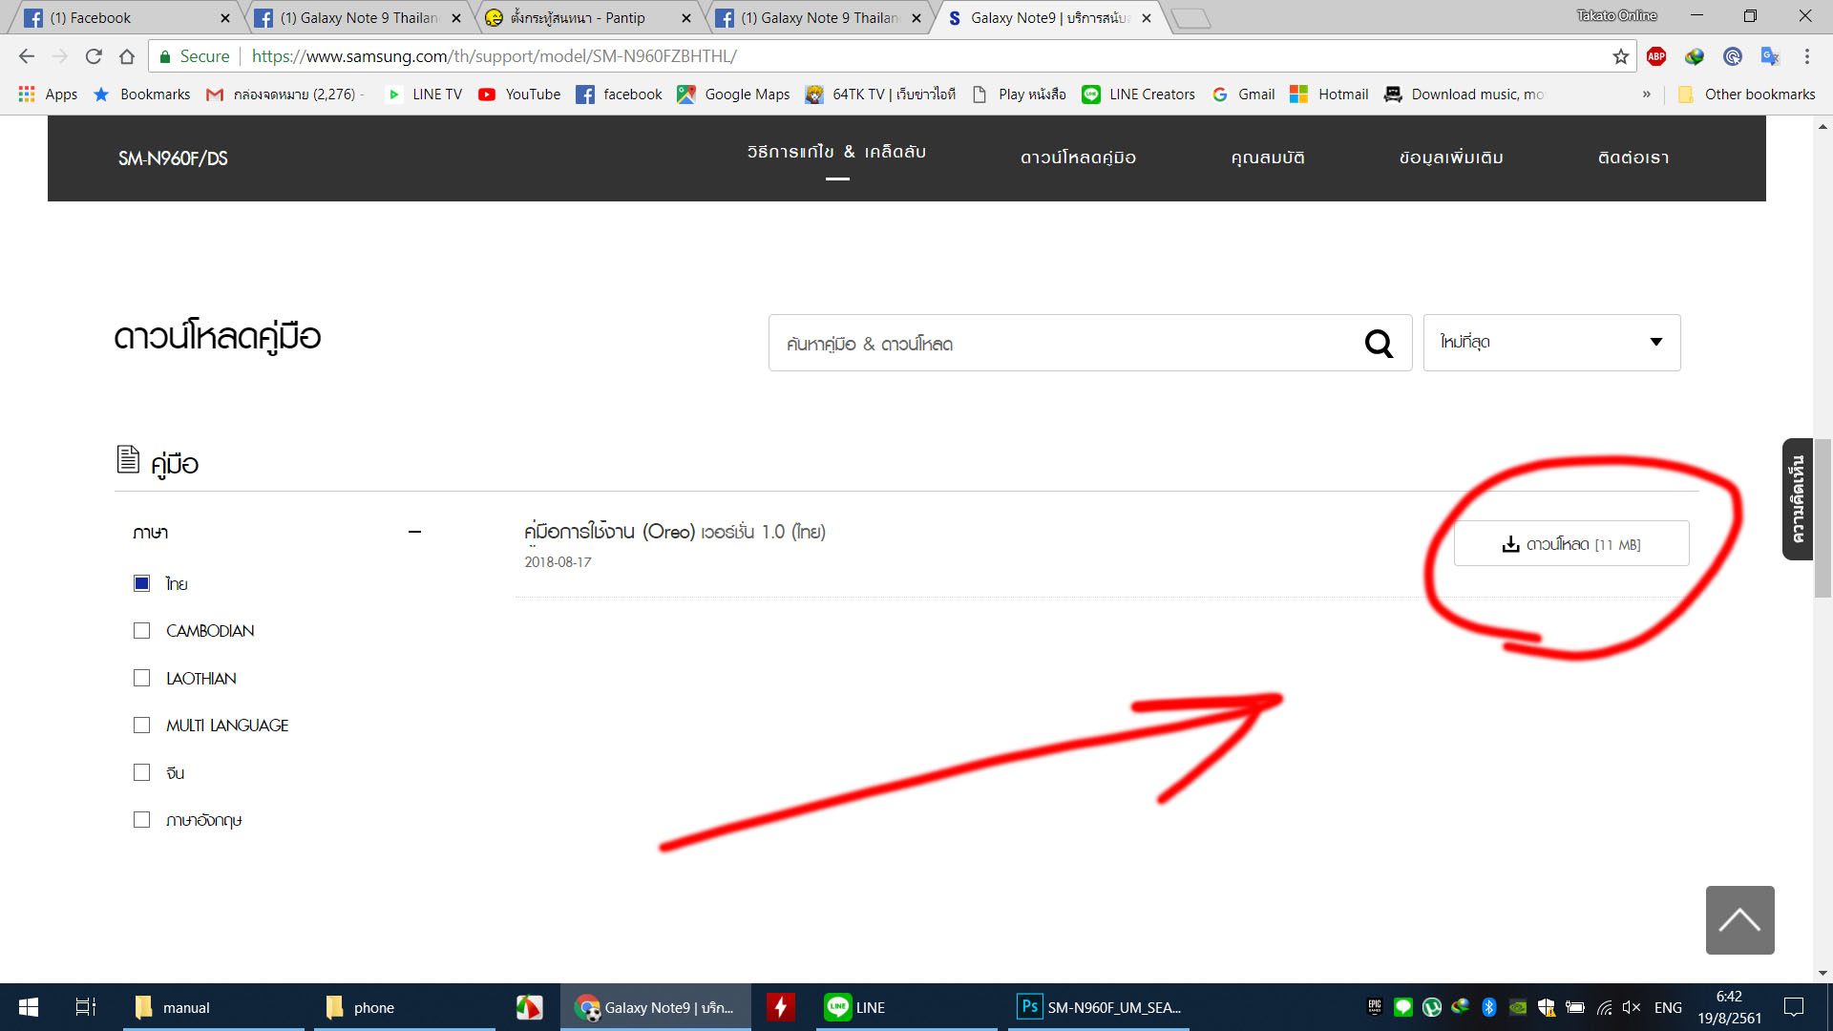
Task: Open the LINE Creators bookmark
Action: (x=1138, y=94)
